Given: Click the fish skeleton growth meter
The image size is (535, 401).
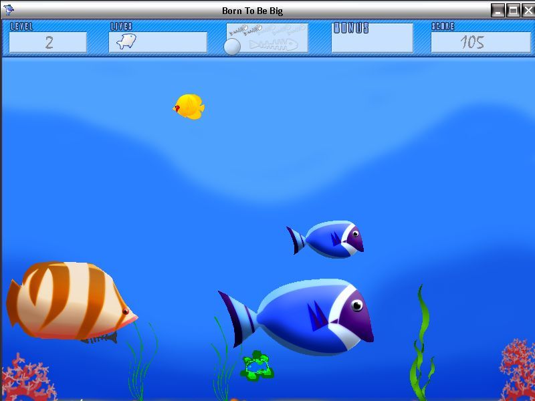Looking at the screenshot, I should (x=267, y=38).
